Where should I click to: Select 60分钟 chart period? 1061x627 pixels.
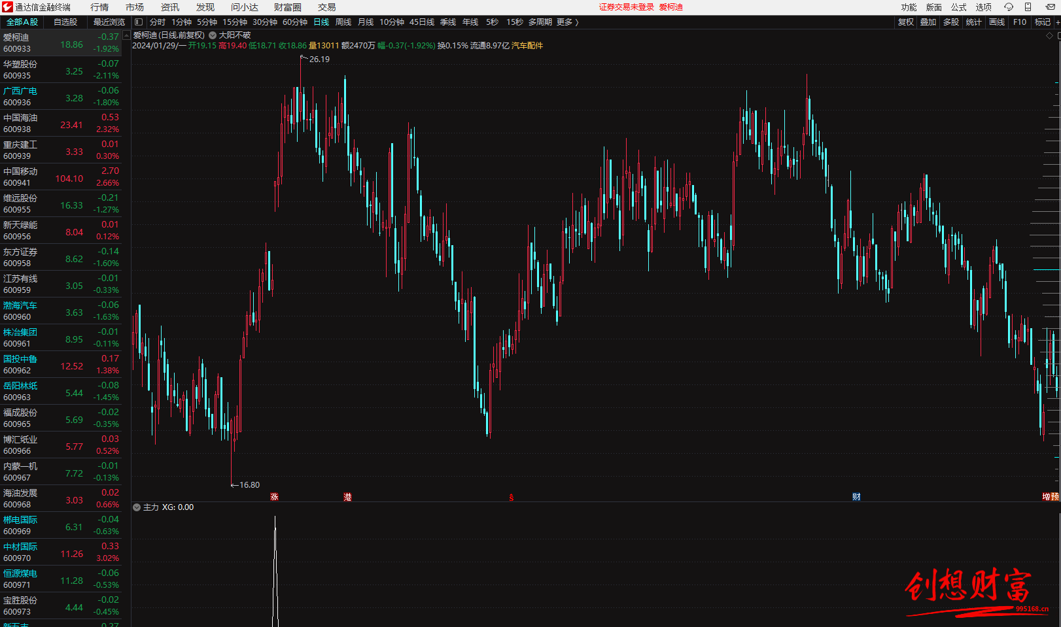point(295,22)
